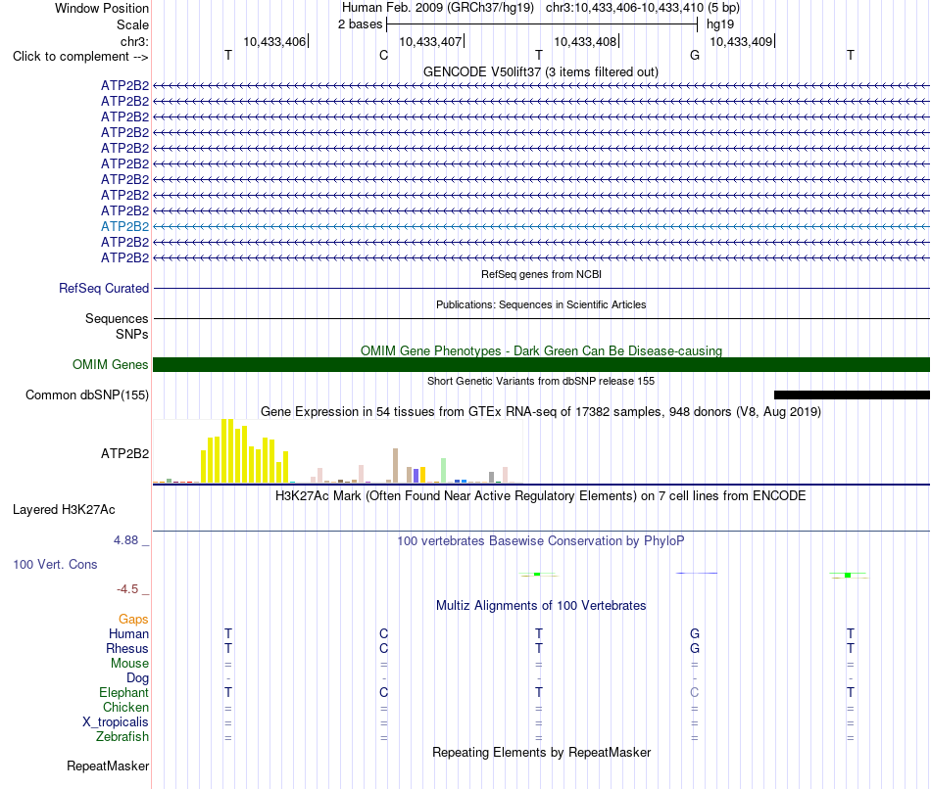Click the -4.5 lower conservation scale value
This screenshot has width=931, height=789.
(127, 589)
